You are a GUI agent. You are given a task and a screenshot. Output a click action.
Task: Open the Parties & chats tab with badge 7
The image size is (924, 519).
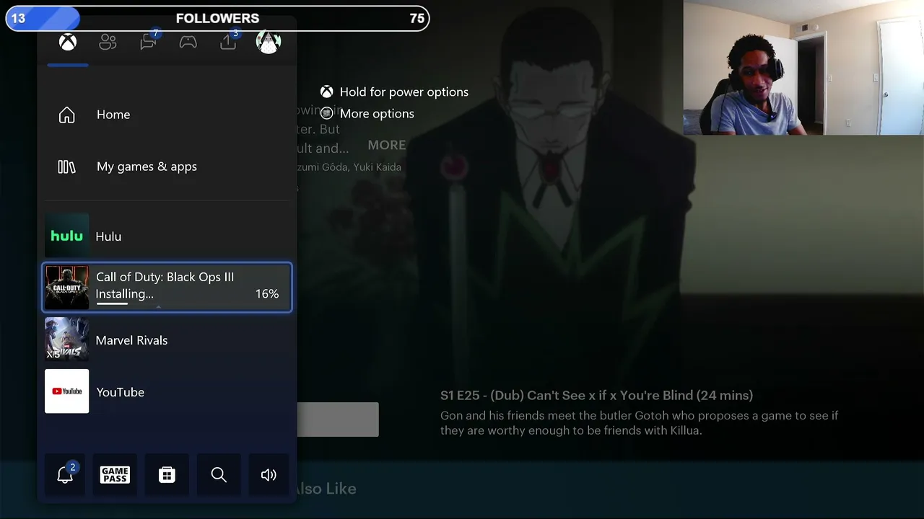149,42
